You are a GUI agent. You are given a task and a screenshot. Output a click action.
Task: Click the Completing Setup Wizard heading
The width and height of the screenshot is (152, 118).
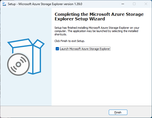click(x=99, y=17)
